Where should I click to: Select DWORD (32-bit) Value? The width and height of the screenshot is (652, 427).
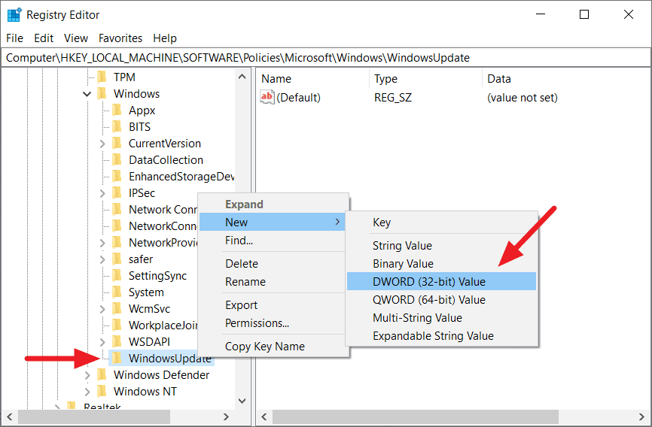(x=442, y=282)
